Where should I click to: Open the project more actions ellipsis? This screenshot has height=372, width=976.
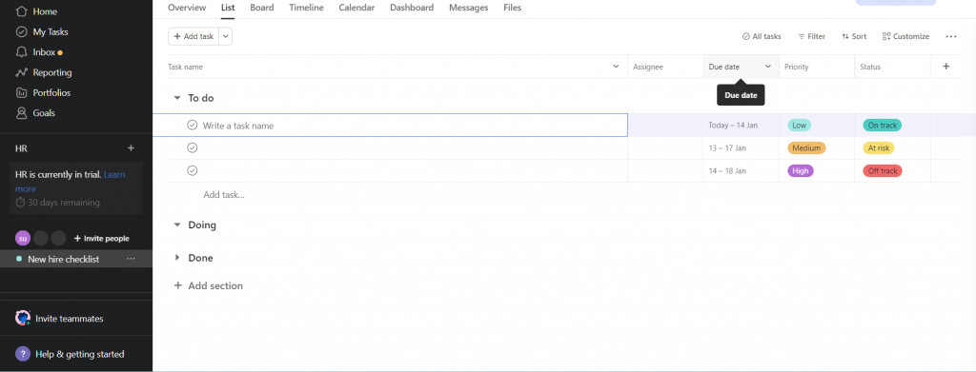[x=950, y=37]
